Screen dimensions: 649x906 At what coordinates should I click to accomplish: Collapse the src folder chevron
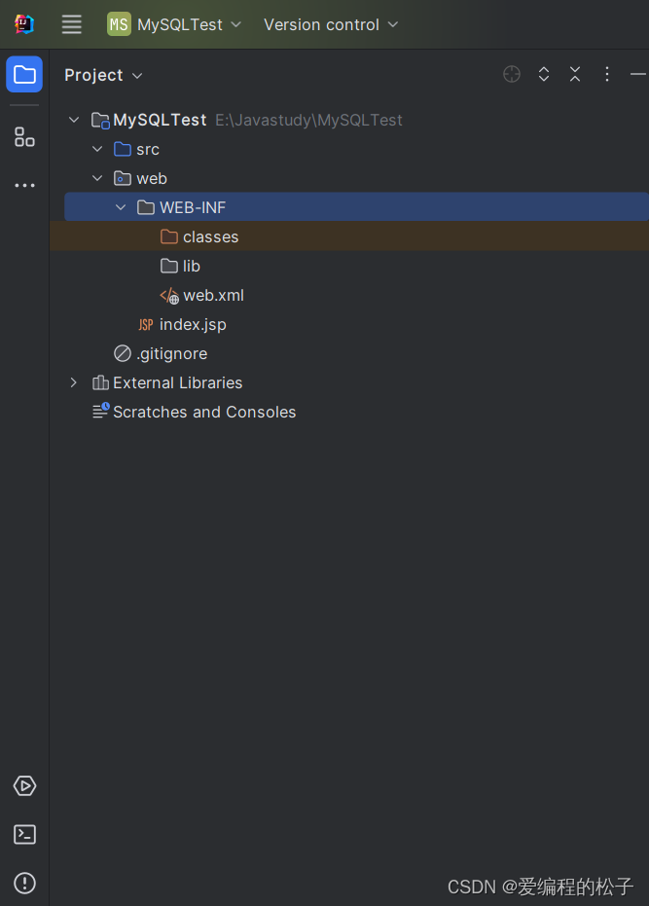click(97, 149)
